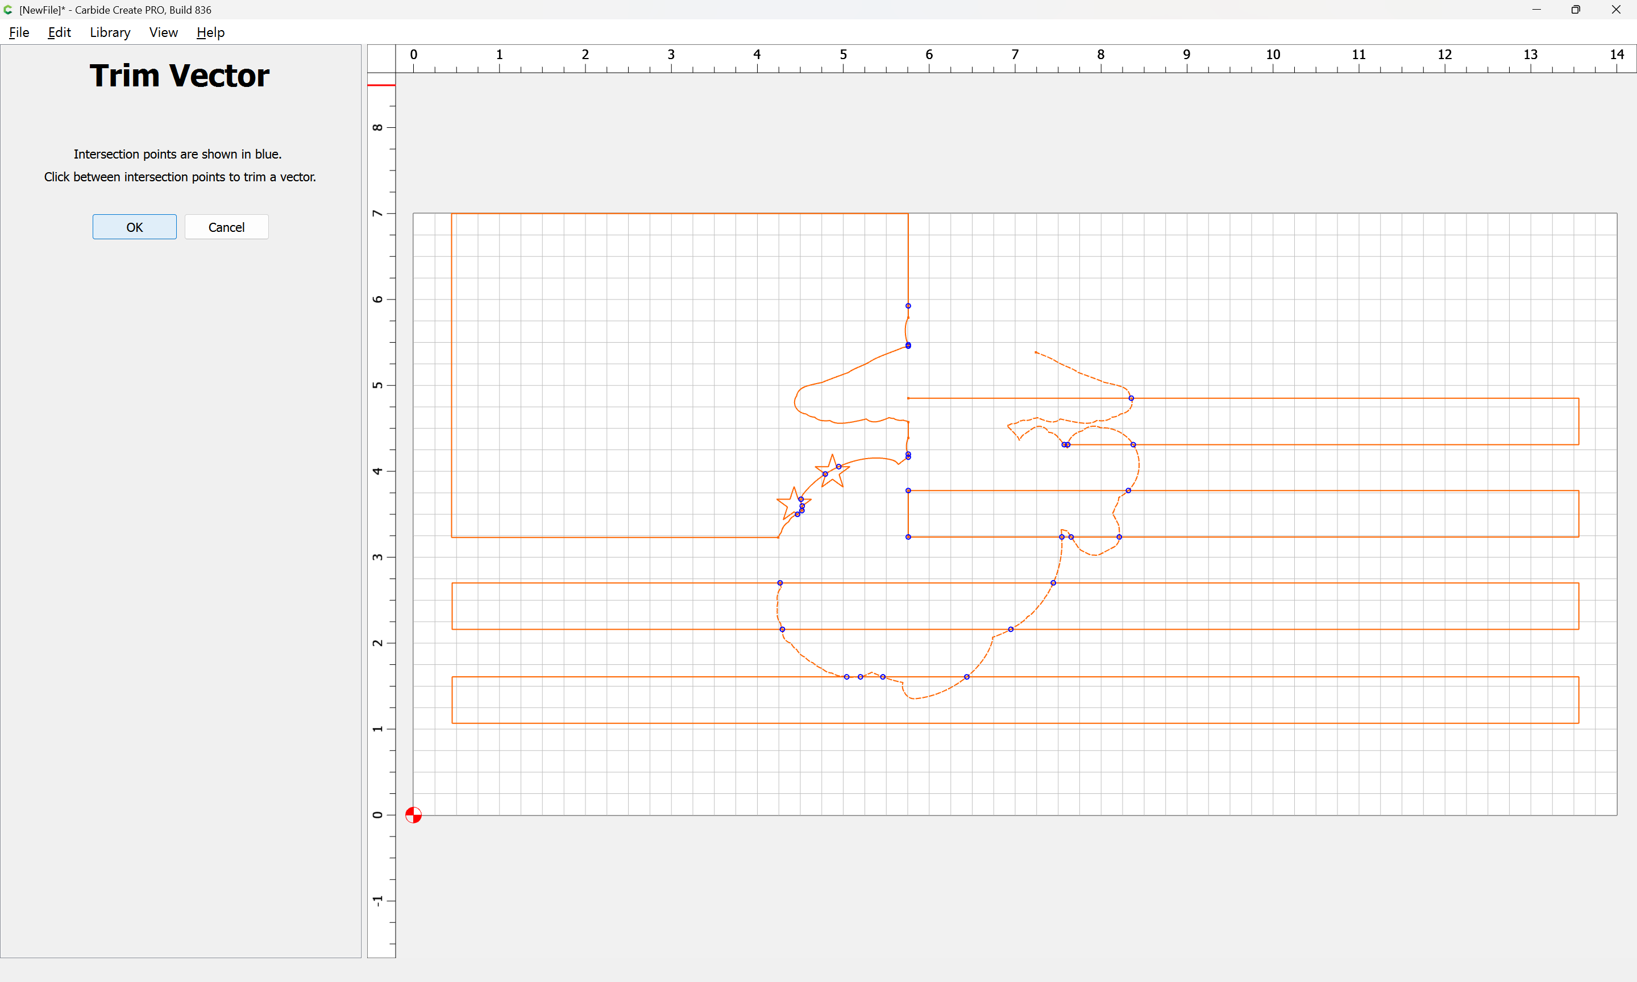The width and height of the screenshot is (1637, 982).
Task: Cancel the Trim Vector operation
Action: pos(226,227)
